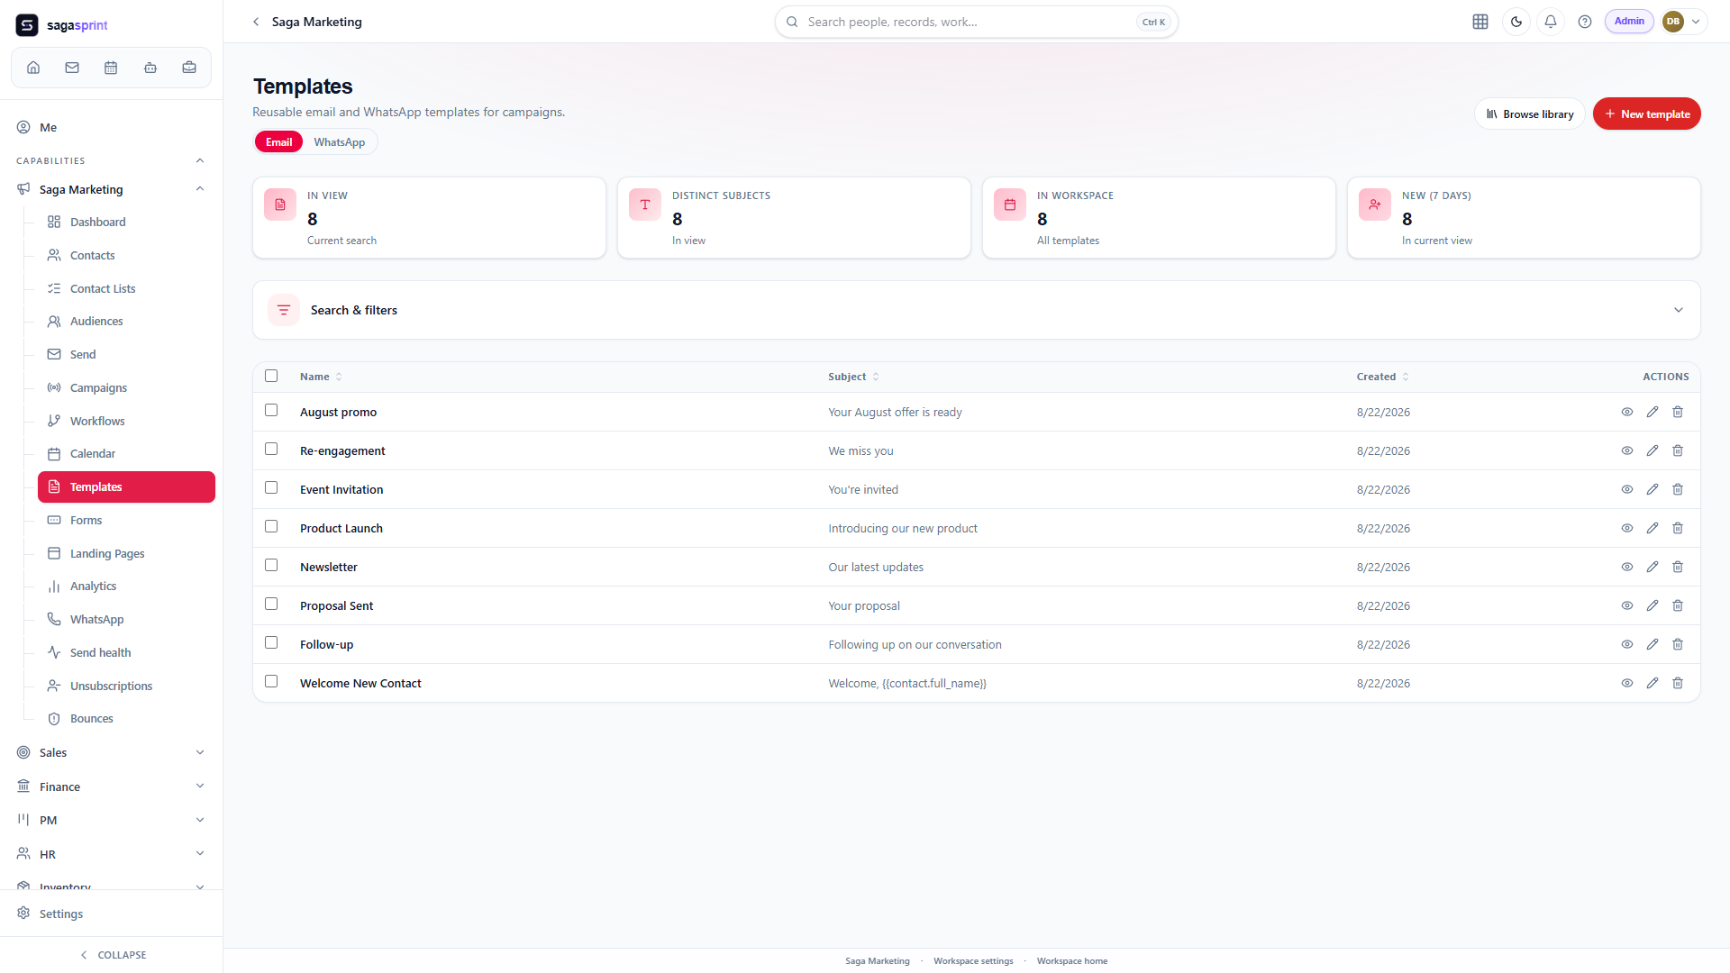This screenshot has height=973, width=1730.
Task: Click the Browse library button
Action: click(1529, 114)
